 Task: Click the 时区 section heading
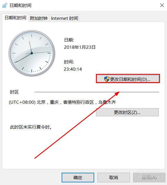(14, 92)
